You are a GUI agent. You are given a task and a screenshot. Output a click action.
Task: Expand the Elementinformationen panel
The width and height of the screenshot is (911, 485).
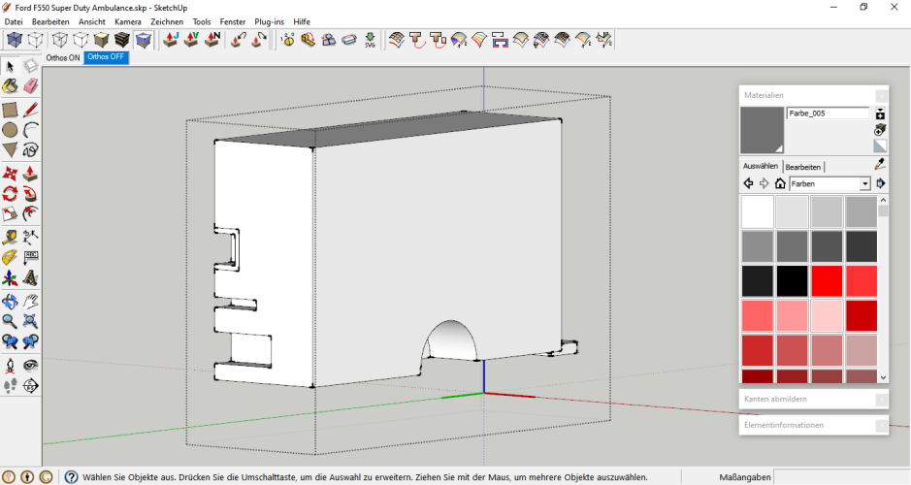click(813, 425)
